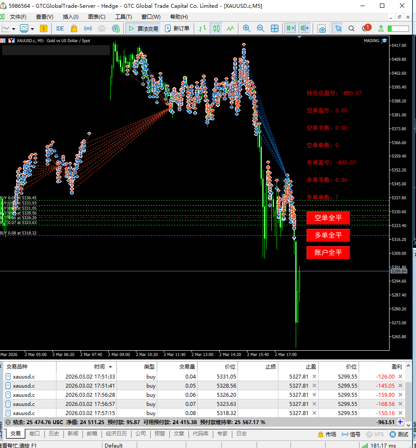Click the 多单全平 close longs button
The height and width of the screenshot is (448, 416).
click(x=328, y=235)
